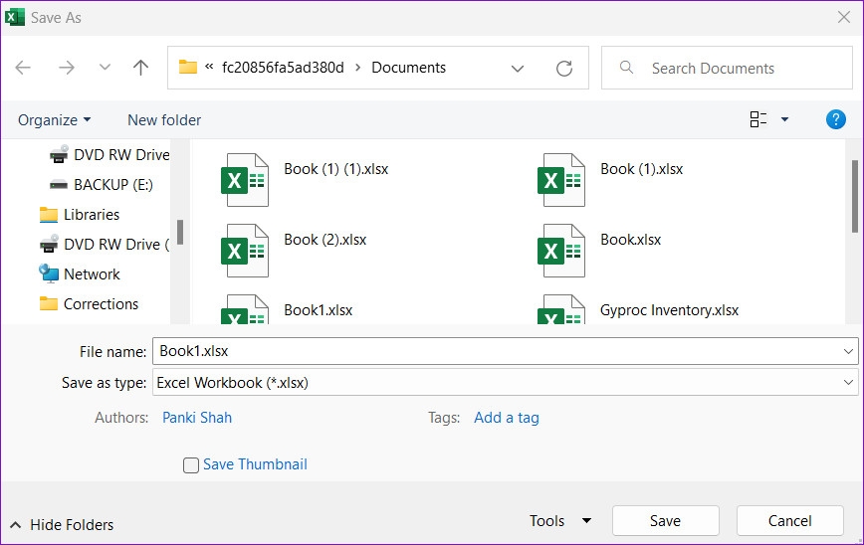Click the search magnifier icon

(626, 68)
